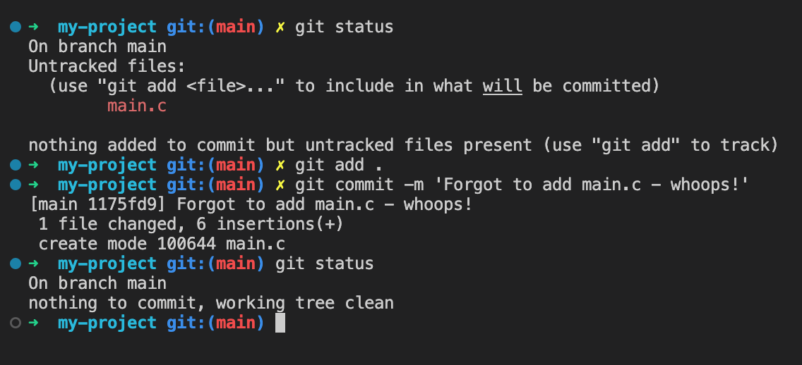The height and width of the screenshot is (365, 802).
Task: Click my-project folder name on the last prompt
Action: pos(107,323)
